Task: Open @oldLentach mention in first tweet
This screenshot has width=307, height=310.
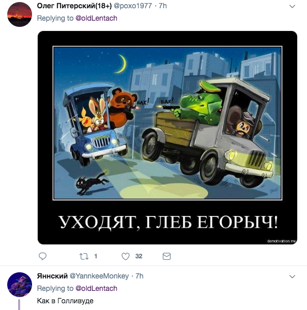Action: click(96, 18)
